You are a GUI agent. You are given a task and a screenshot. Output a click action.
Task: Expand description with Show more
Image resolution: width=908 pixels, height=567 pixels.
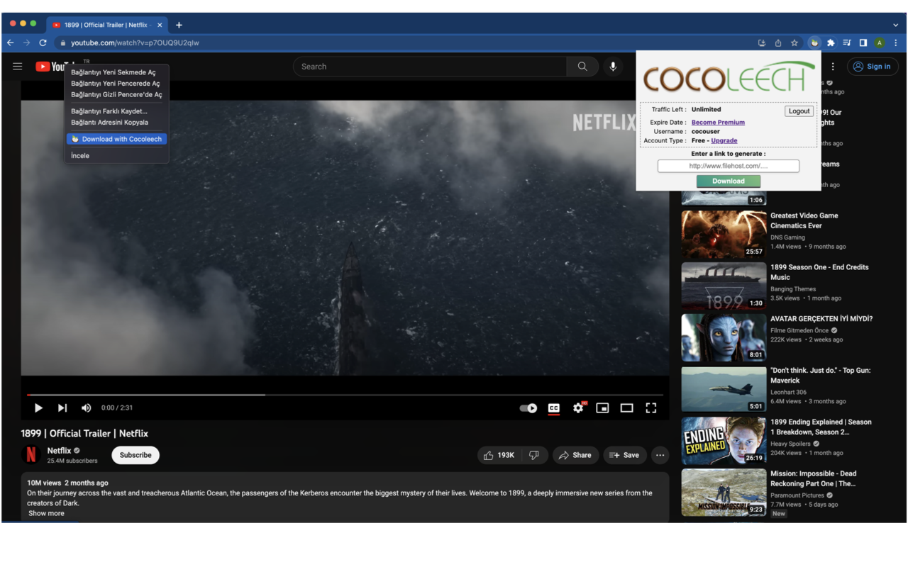click(46, 513)
